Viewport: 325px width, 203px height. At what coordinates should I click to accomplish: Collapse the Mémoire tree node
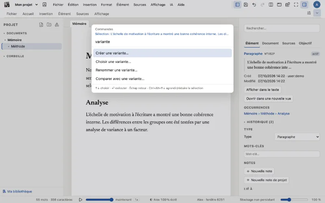[x=5, y=40]
